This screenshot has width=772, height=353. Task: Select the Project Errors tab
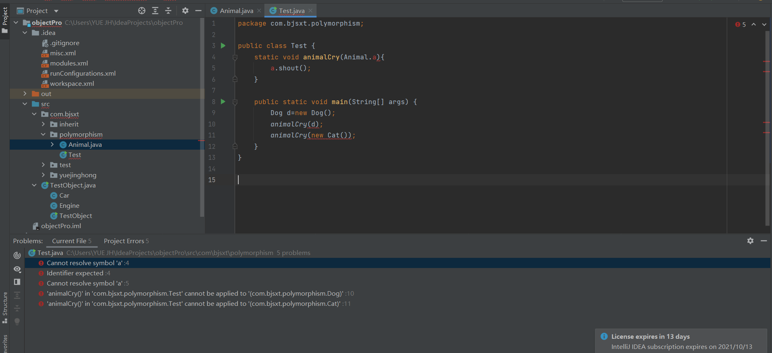tap(126, 241)
